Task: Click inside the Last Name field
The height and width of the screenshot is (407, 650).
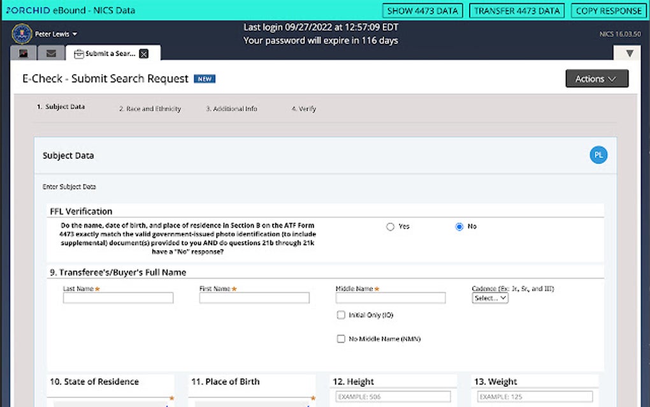Action: [118, 298]
